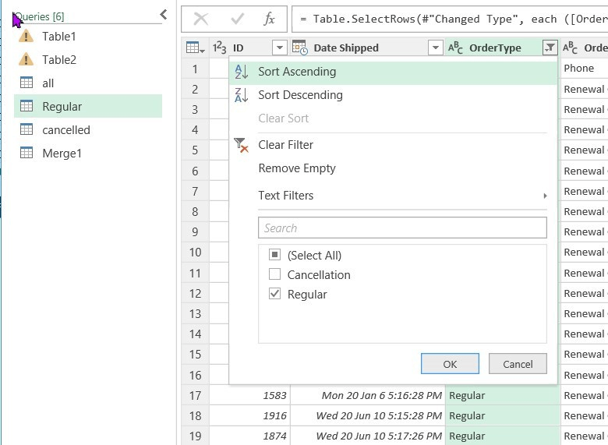Click OK to apply the filter
Screen dimensions: 608x445
pyautogui.click(x=450, y=364)
